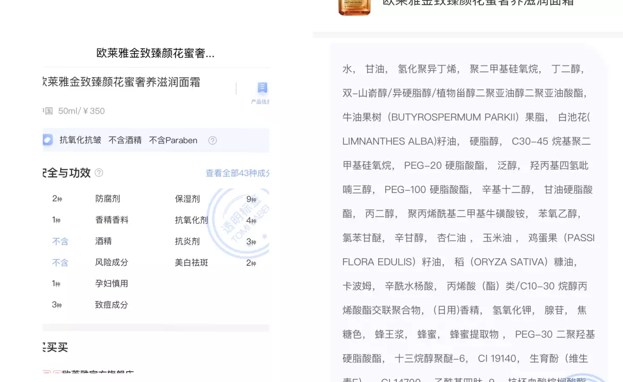Click the 氢化聚异丁烯 ingredient
623x382 pixels.
tap(429, 69)
